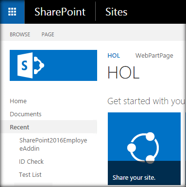Open the app launcher waffle icon
186x187 pixels.
(12, 12)
